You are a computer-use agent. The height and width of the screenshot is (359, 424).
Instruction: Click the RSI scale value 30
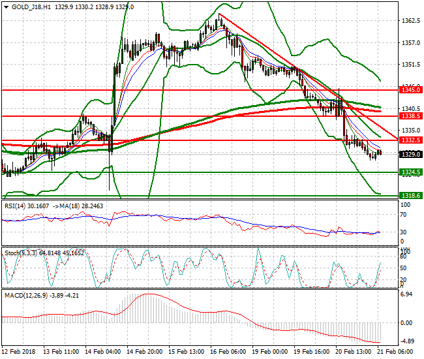coord(403,232)
